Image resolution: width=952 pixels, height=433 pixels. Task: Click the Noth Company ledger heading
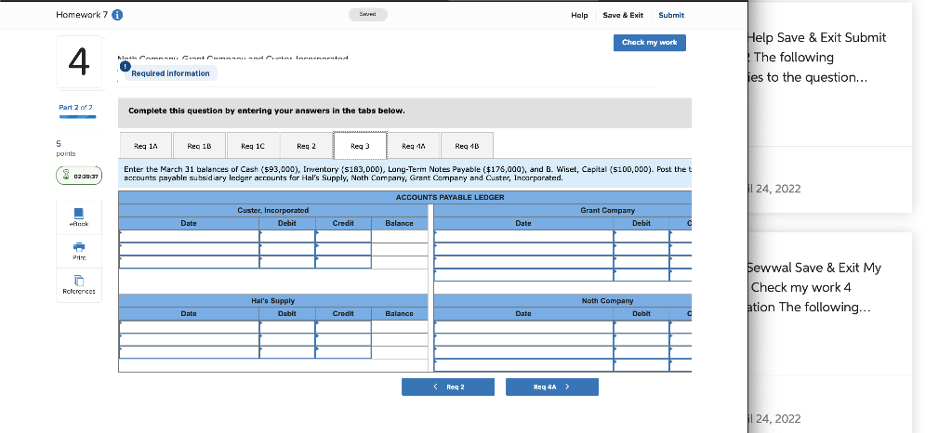tap(608, 301)
